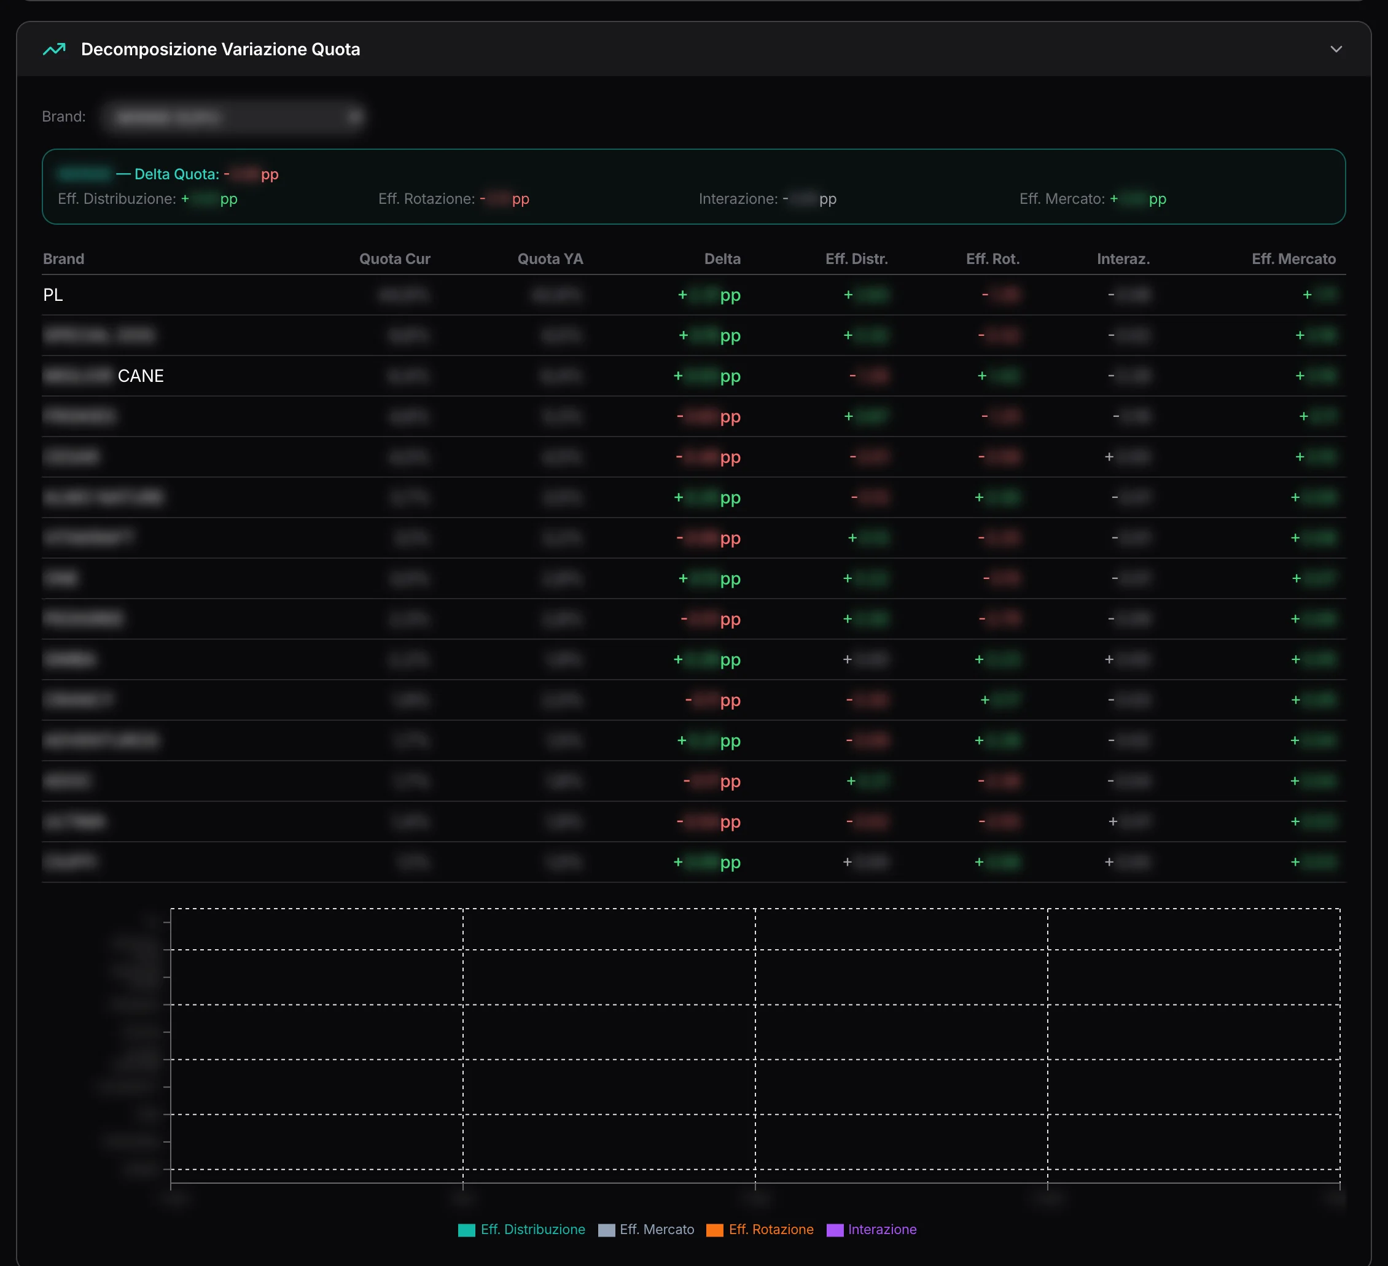Click Eff. Distribuzione value in summary box

pyautogui.click(x=209, y=199)
